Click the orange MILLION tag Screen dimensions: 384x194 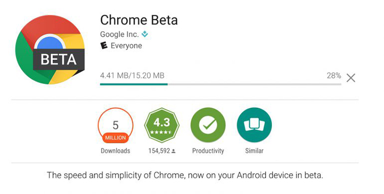(x=115, y=138)
